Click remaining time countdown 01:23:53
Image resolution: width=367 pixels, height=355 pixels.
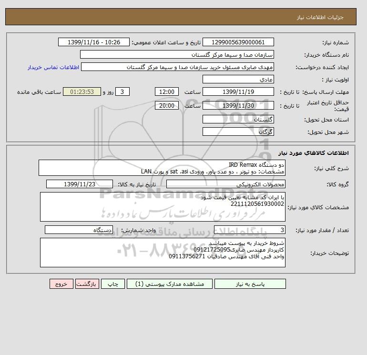(82, 92)
